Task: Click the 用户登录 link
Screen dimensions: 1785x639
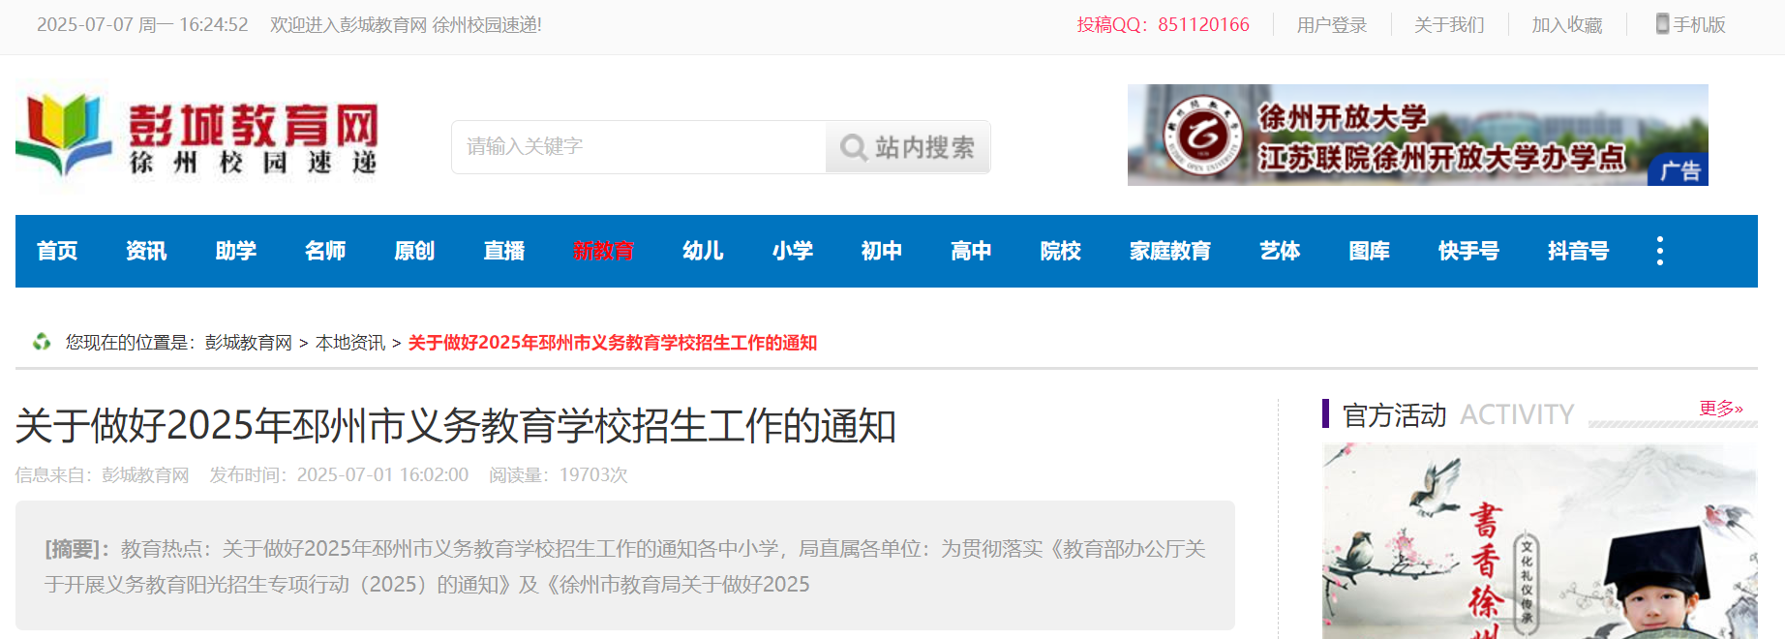Action: tap(1332, 25)
